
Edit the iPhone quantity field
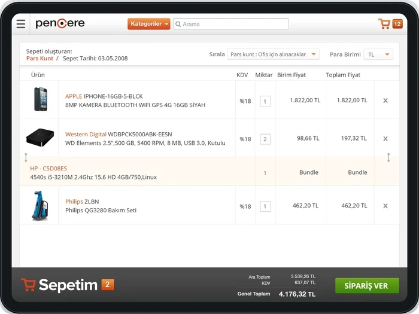pyautogui.click(x=265, y=101)
